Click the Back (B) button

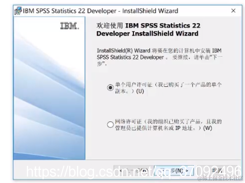tap(134, 171)
